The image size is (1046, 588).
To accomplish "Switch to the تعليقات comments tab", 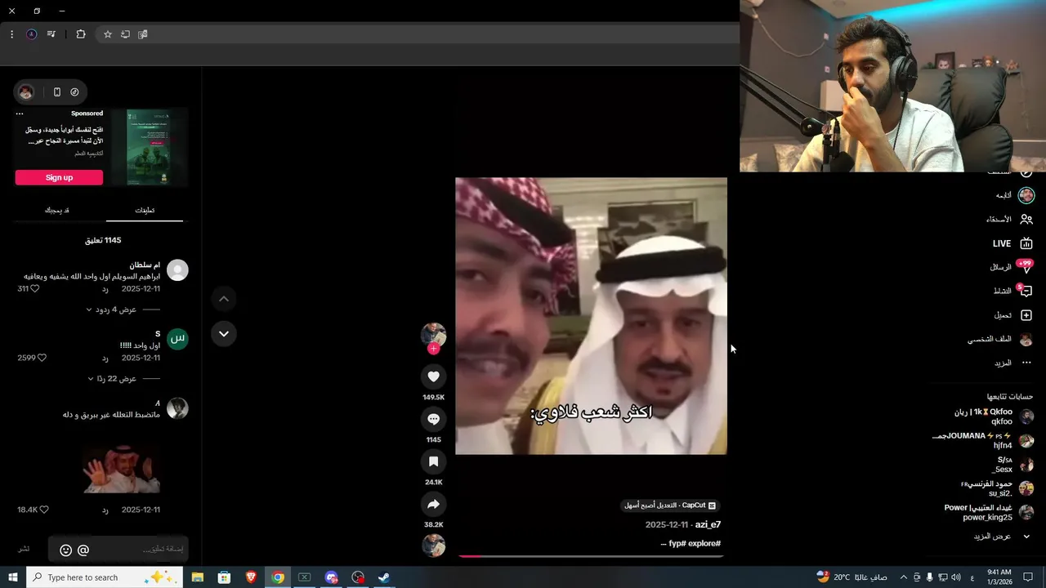I will pyautogui.click(x=145, y=211).
